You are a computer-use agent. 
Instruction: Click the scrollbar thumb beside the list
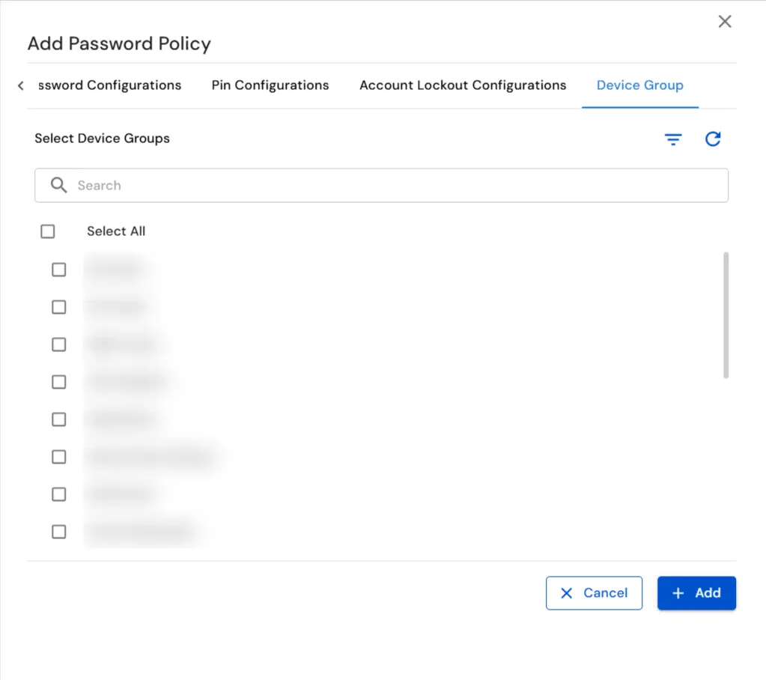(726, 315)
